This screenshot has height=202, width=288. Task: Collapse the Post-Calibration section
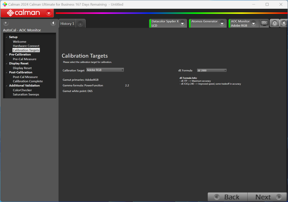point(7,72)
